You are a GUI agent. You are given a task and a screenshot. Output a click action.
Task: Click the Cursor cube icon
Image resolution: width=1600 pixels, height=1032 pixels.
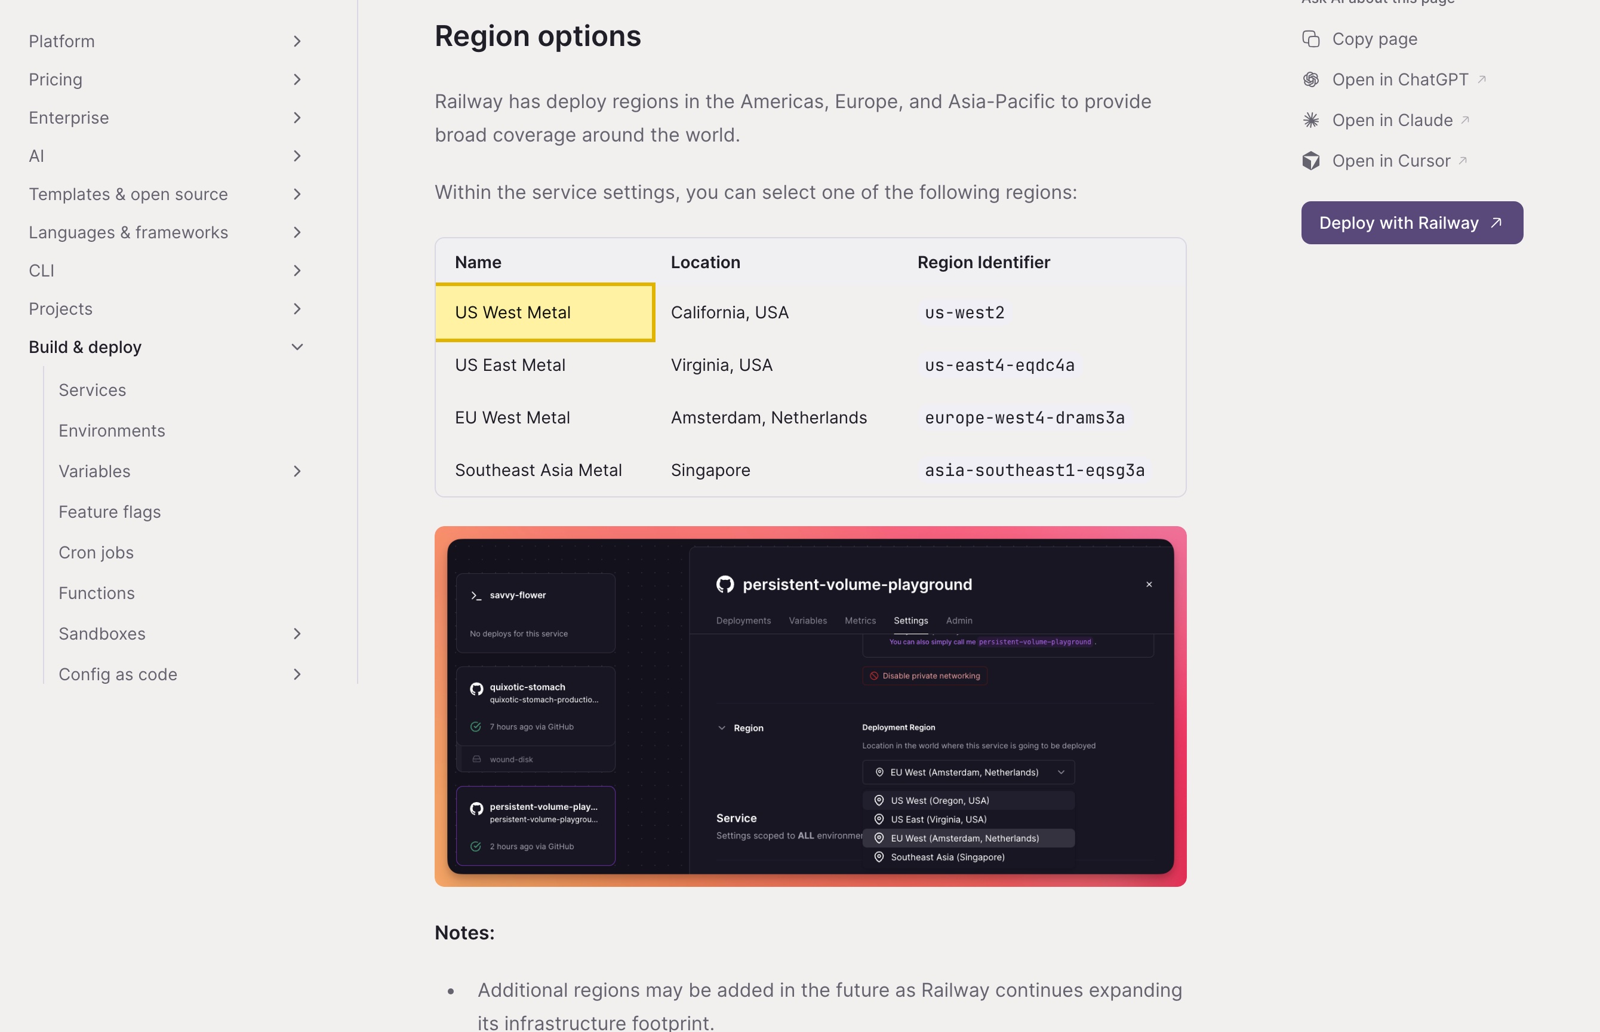point(1310,161)
